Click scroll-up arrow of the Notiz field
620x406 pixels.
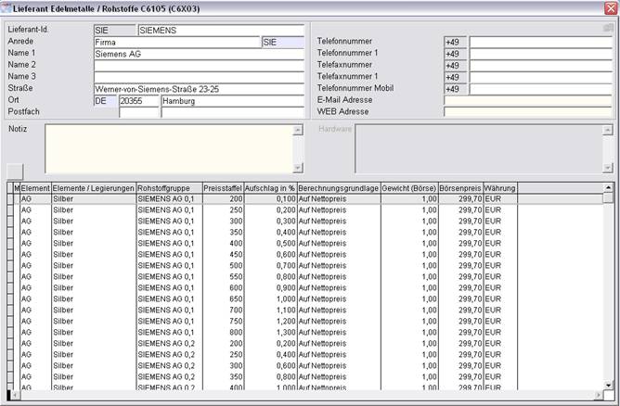(x=298, y=130)
